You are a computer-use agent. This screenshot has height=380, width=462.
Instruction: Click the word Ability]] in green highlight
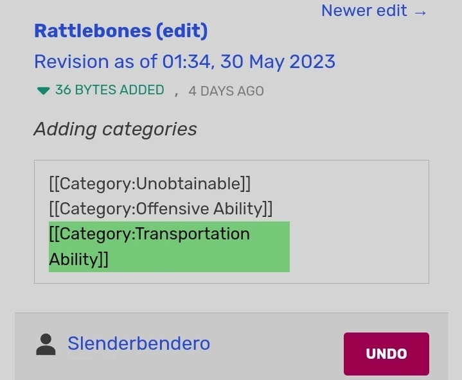pyautogui.click(x=78, y=259)
